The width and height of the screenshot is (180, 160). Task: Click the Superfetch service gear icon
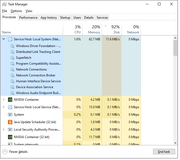pos(12,58)
